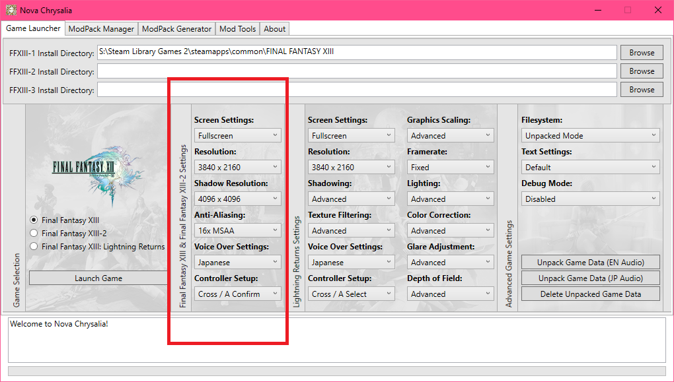
Task: Open the Color Correction dropdown
Action: (451, 231)
